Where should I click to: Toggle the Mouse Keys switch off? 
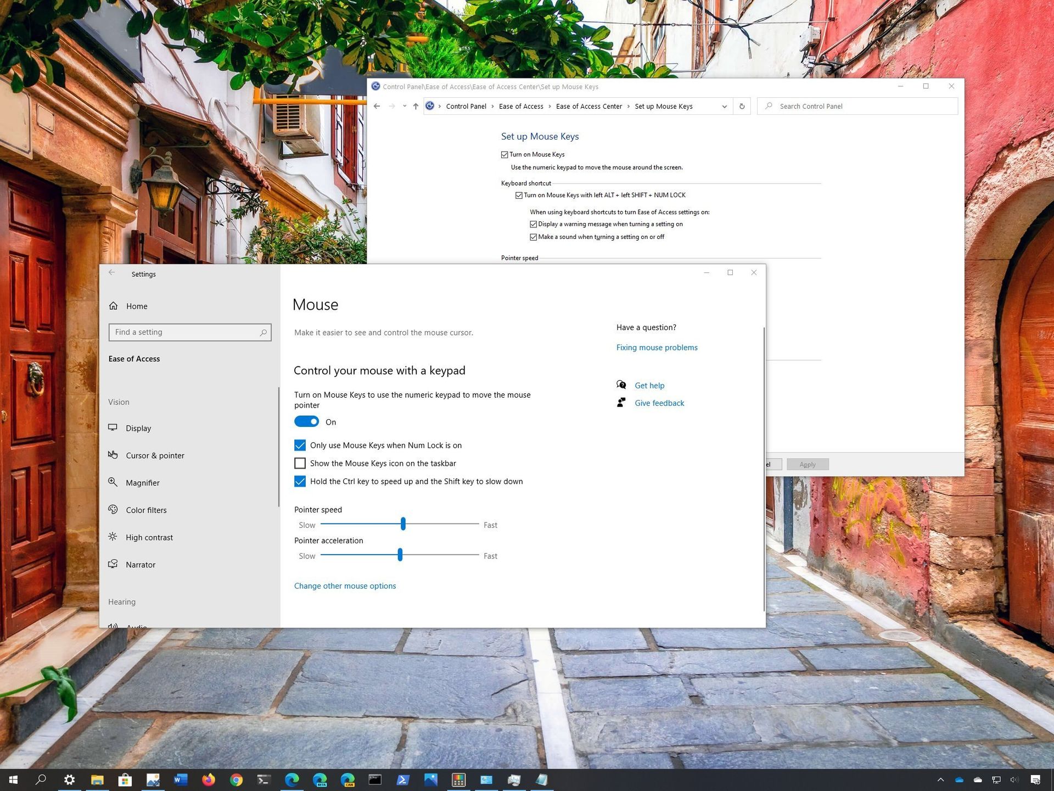(x=306, y=421)
